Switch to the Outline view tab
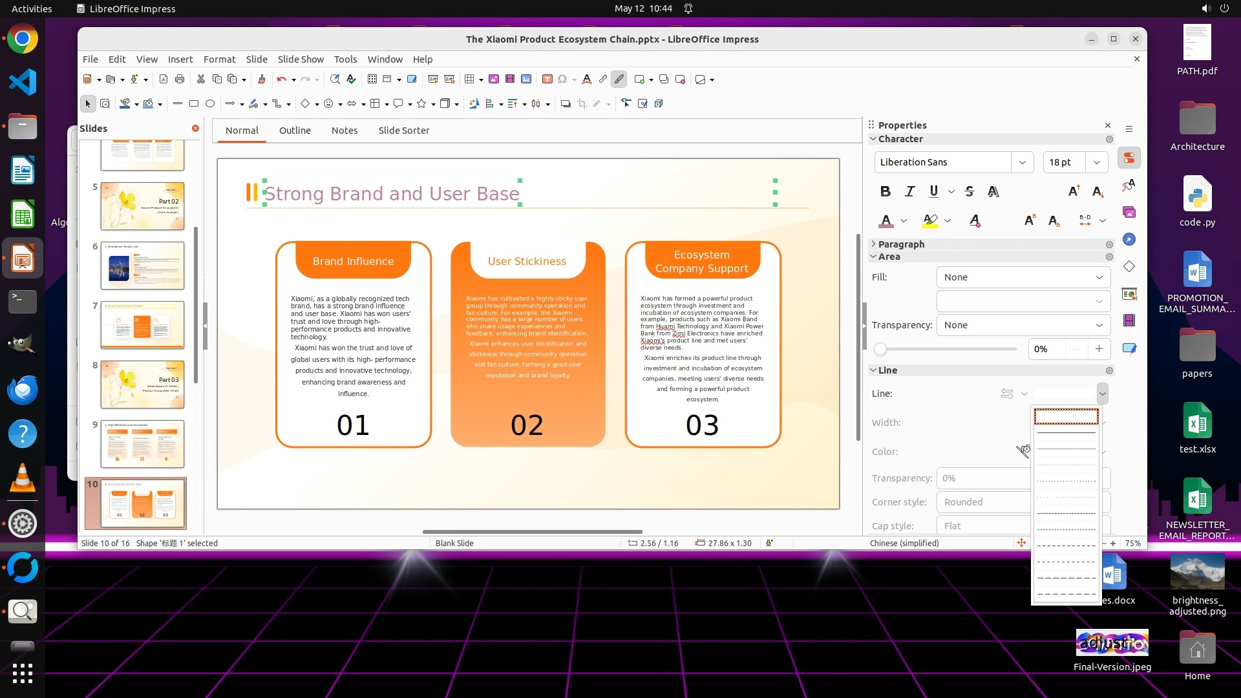This screenshot has height=698, width=1241. point(295,131)
